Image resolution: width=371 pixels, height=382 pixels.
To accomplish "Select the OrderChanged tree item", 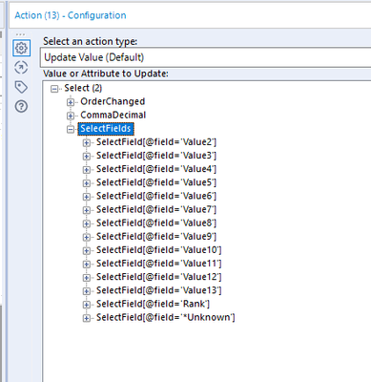I will coord(113,101).
